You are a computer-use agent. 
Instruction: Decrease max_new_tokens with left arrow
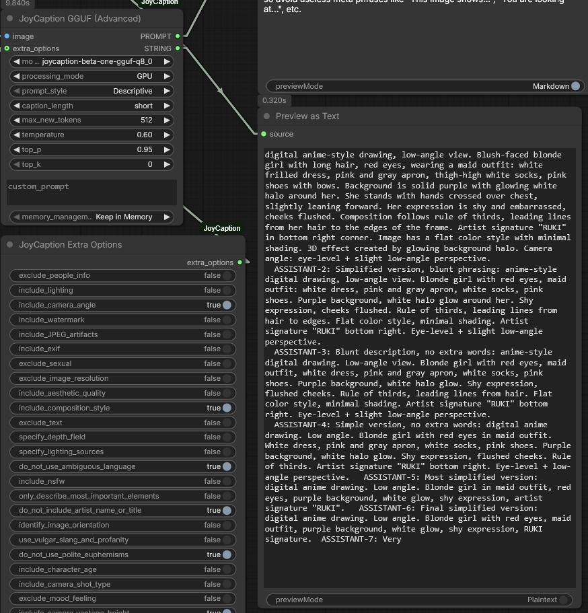(16, 120)
